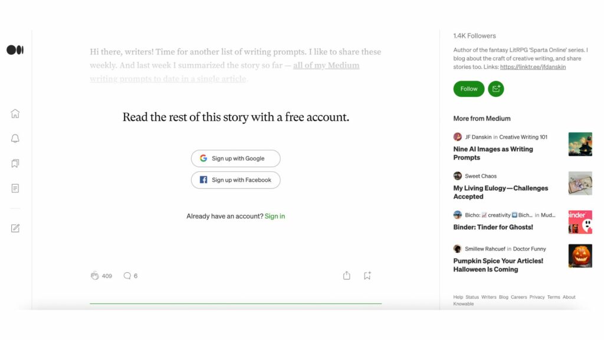
Task: Save the story with the bookmark-plus icon
Action: pos(367,276)
